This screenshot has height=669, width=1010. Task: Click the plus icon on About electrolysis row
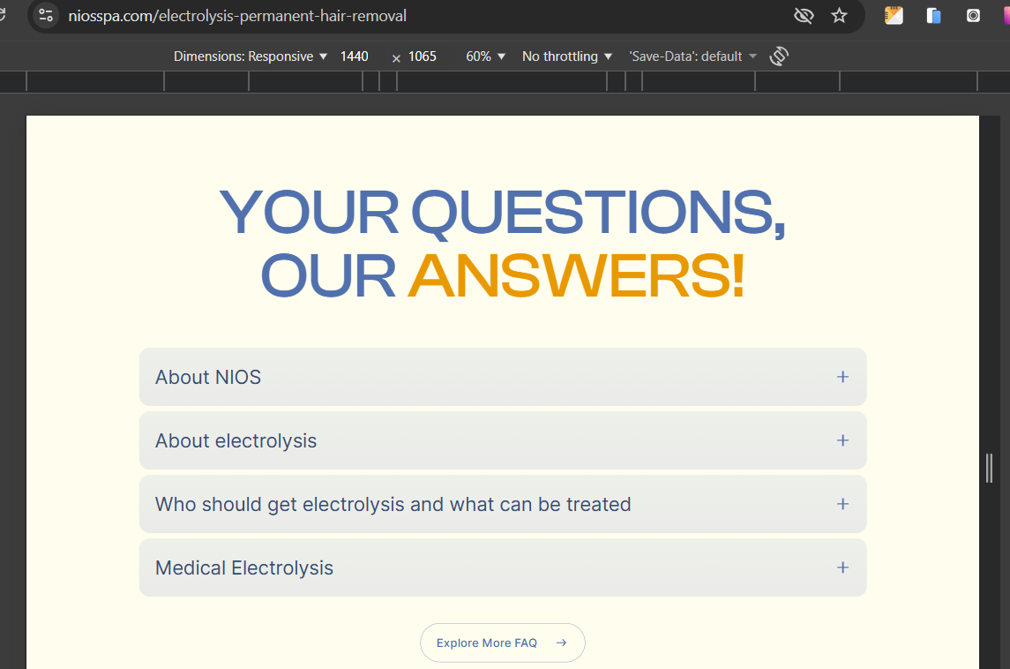842,440
